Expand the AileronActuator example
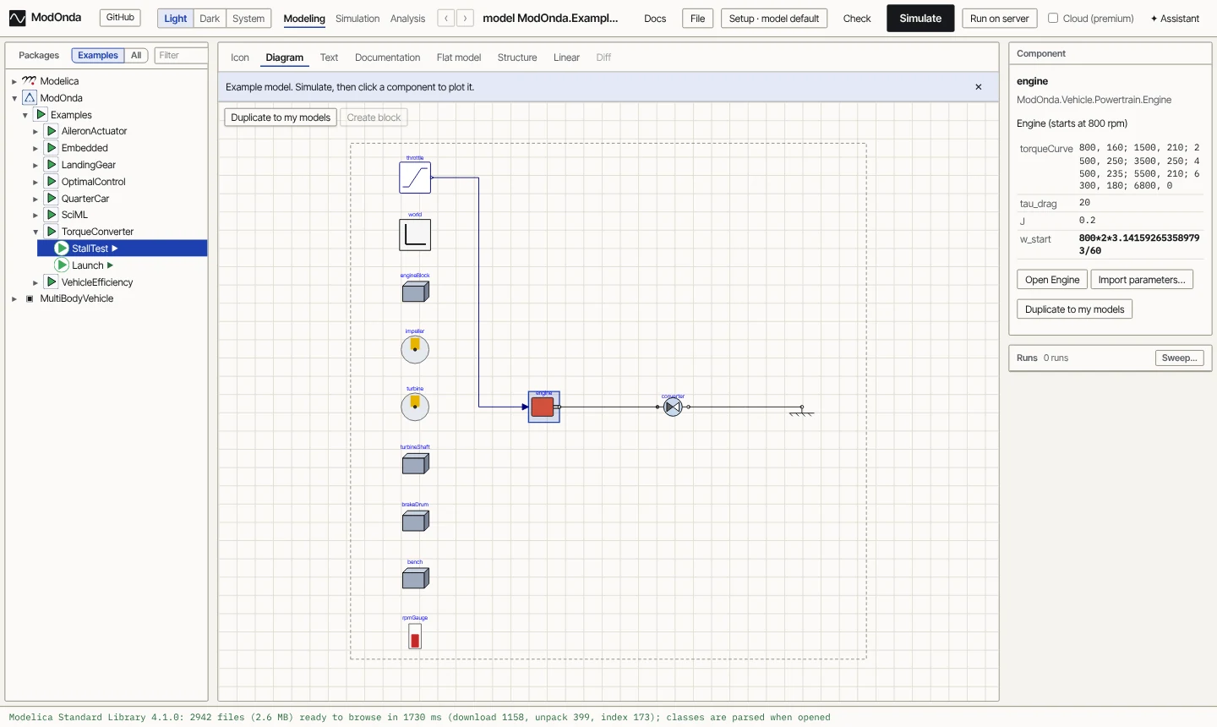Image resolution: width=1217 pixels, height=727 pixels. tap(35, 131)
